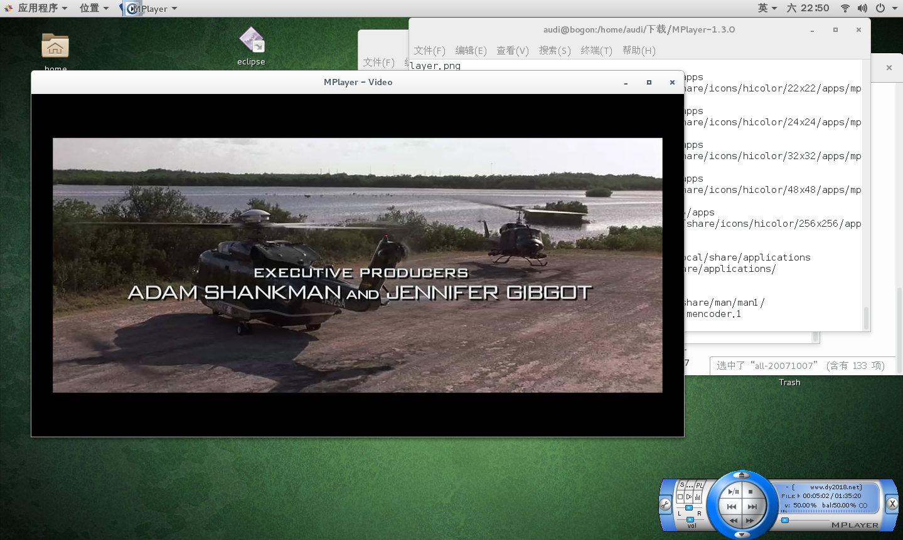This screenshot has width=903, height=540.
Task: Stop playback with the square stop button
Action: [x=751, y=492]
